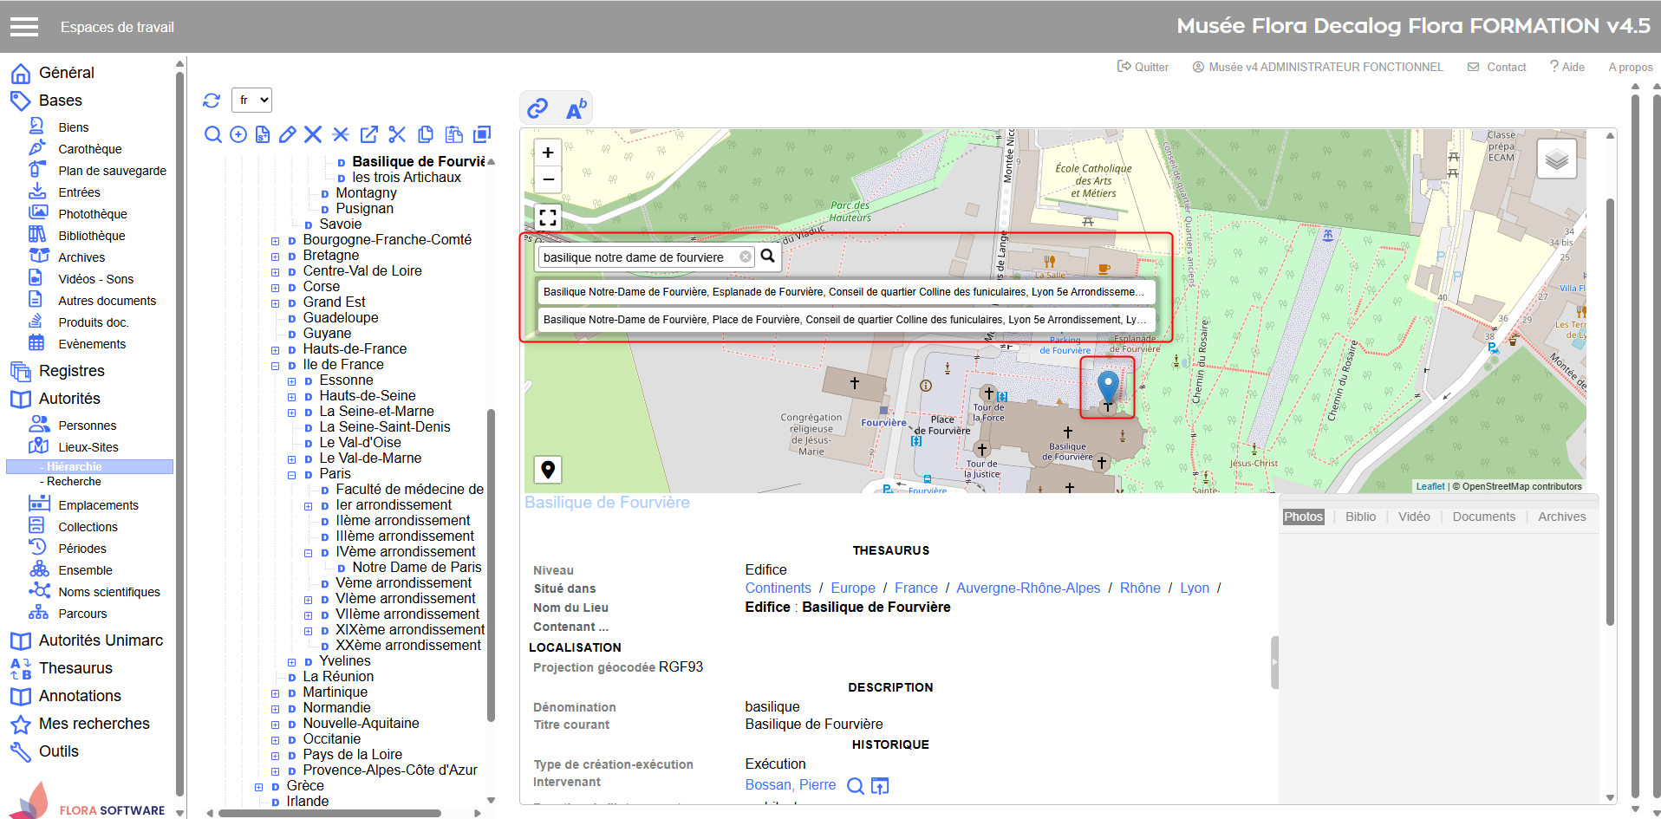Switch to the Biblio tab
The height and width of the screenshot is (819, 1661).
pyautogui.click(x=1360, y=517)
